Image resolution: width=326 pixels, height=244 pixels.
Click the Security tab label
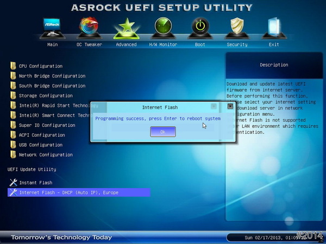[237, 44]
